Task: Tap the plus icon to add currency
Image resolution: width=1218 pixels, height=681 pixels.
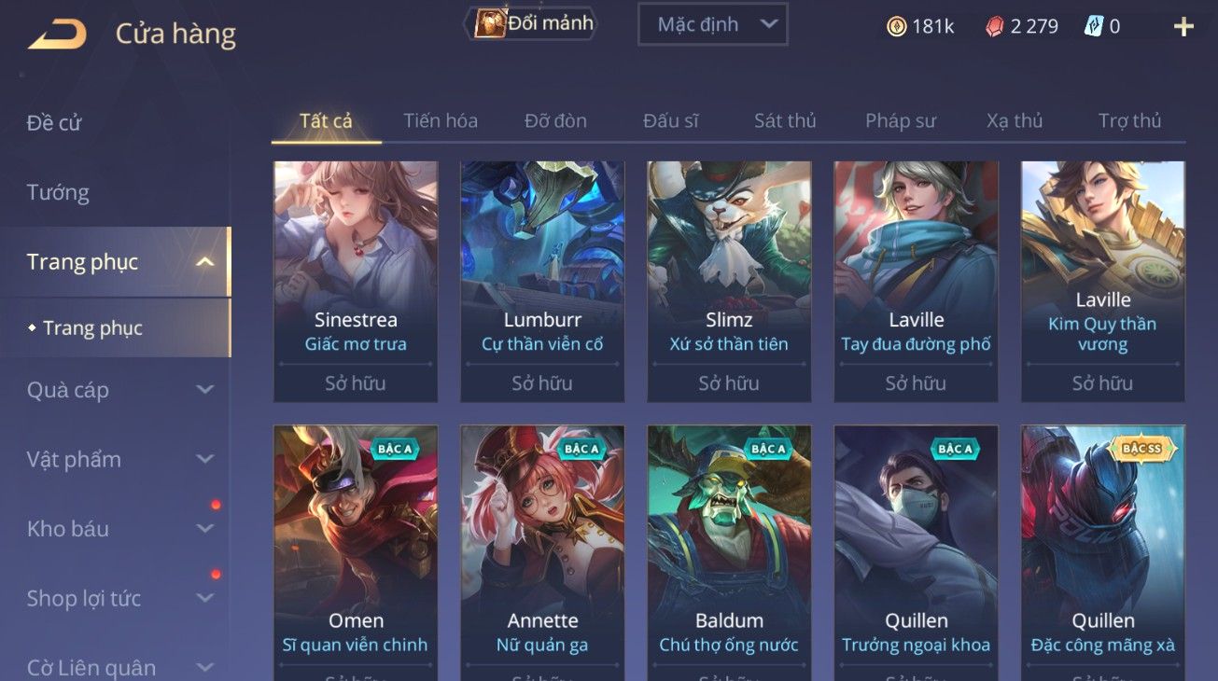Action: tap(1183, 26)
